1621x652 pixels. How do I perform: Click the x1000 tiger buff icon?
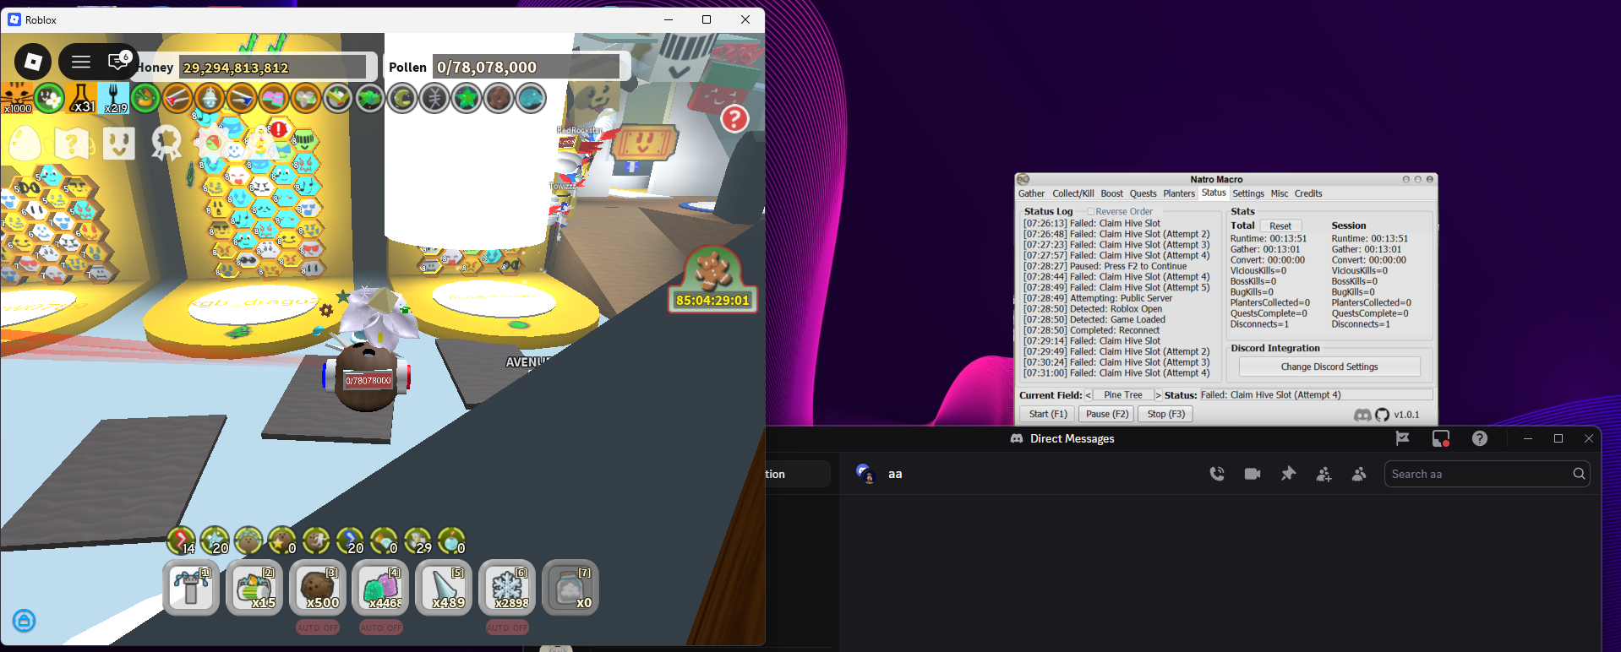pyautogui.click(x=17, y=98)
